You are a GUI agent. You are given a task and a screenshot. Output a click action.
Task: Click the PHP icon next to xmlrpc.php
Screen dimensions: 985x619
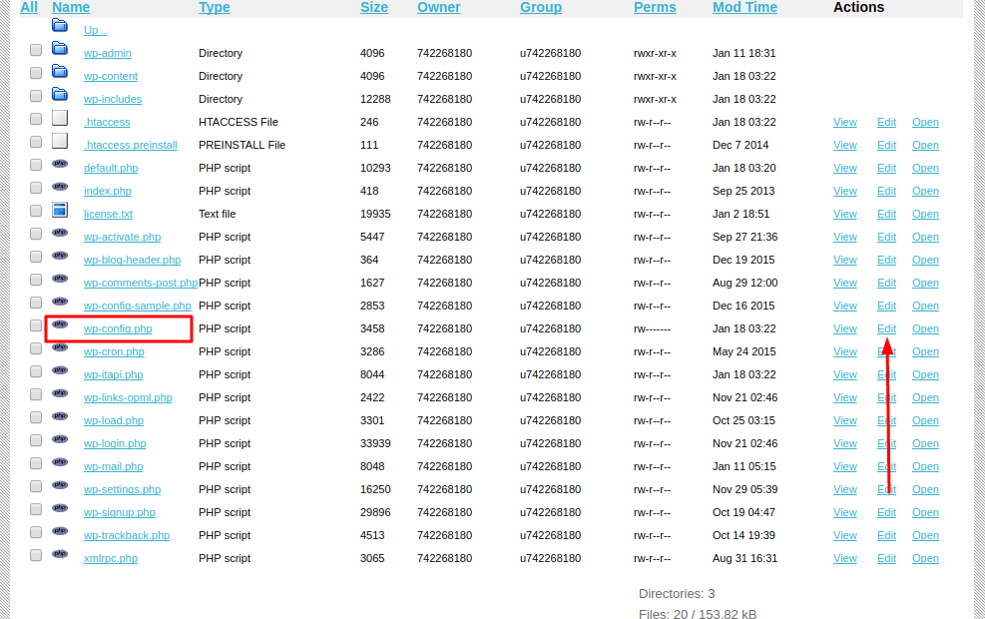pyautogui.click(x=60, y=554)
